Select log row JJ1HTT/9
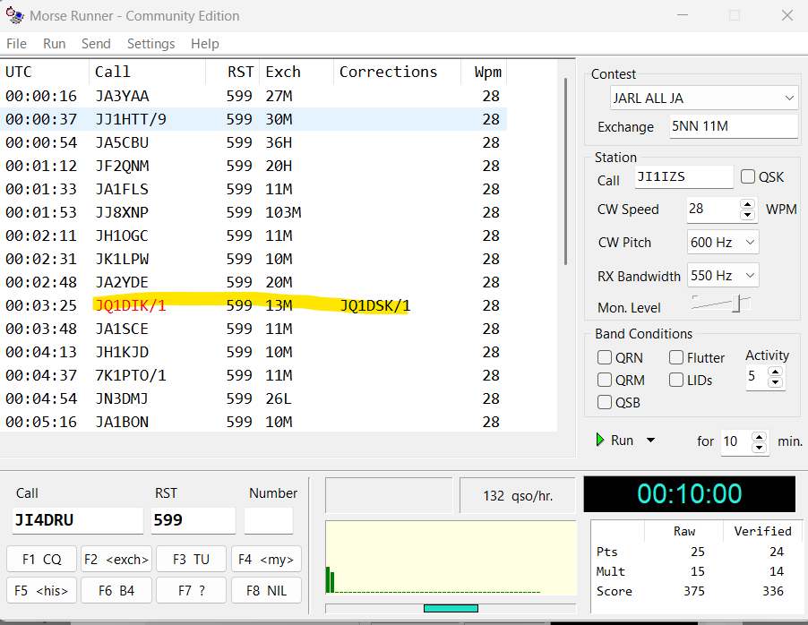The width and height of the screenshot is (808, 625). point(253,120)
